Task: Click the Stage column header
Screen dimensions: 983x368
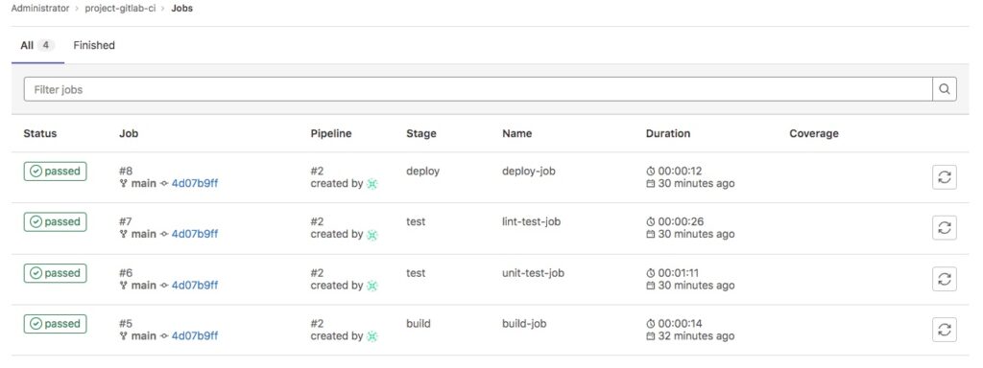Action: 421,133
